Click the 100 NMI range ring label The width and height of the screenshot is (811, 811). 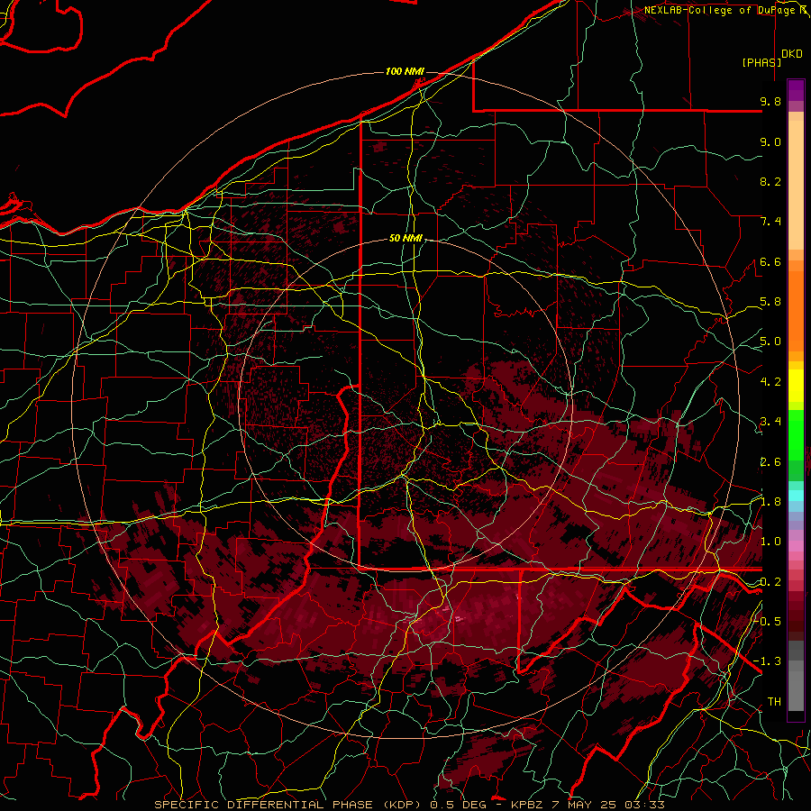coord(405,71)
